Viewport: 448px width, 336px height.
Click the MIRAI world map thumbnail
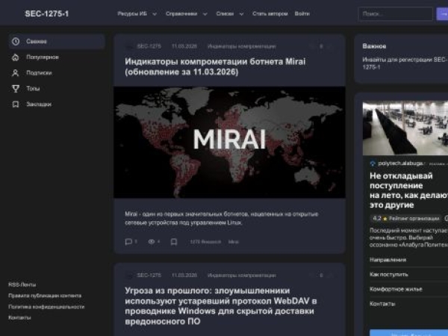(x=229, y=142)
